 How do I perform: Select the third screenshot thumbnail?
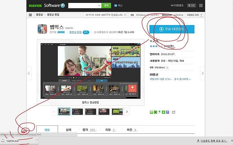coord(91,111)
